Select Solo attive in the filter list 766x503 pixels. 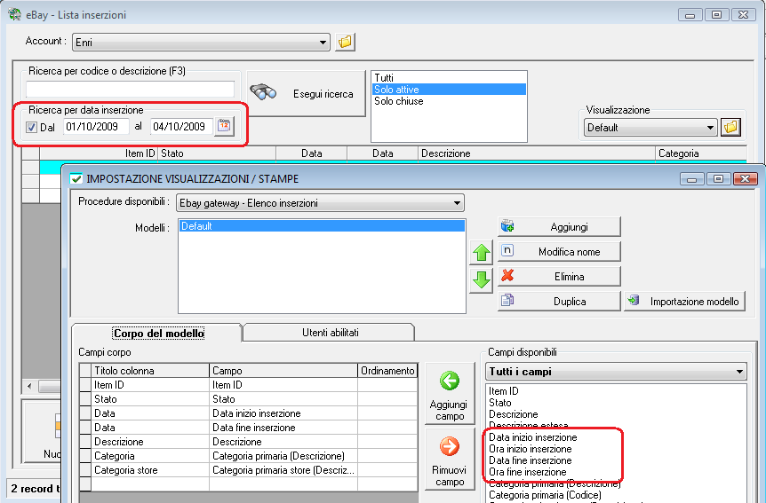tap(449, 90)
